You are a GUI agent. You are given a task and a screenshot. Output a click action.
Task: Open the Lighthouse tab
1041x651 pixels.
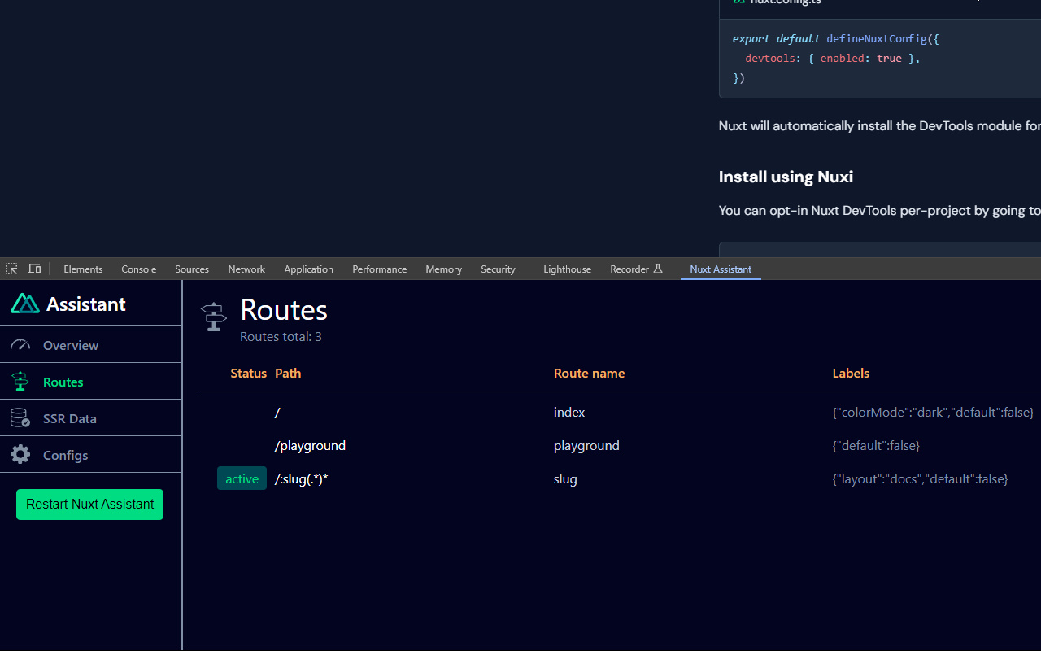tap(568, 269)
